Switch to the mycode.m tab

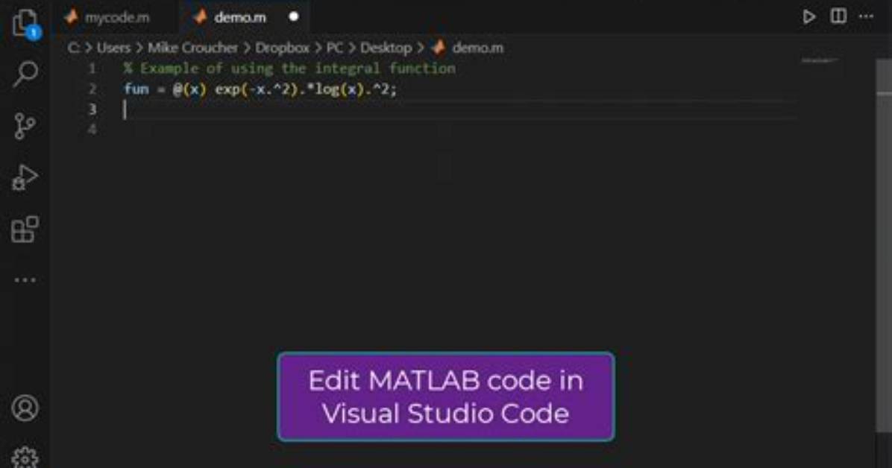tap(116, 17)
